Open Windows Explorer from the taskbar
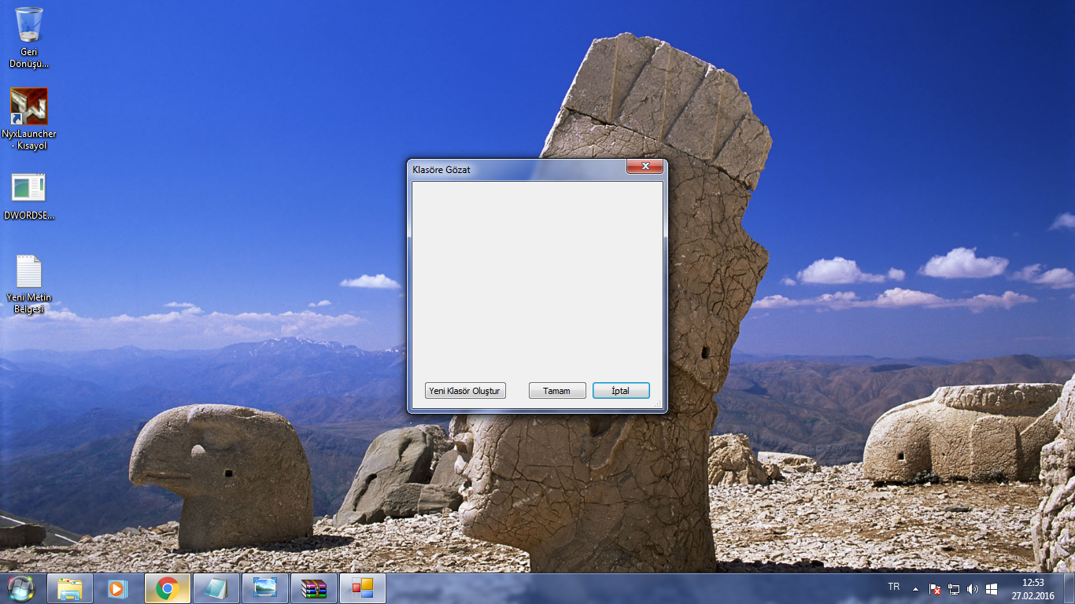Image resolution: width=1075 pixels, height=604 pixels. 70,588
